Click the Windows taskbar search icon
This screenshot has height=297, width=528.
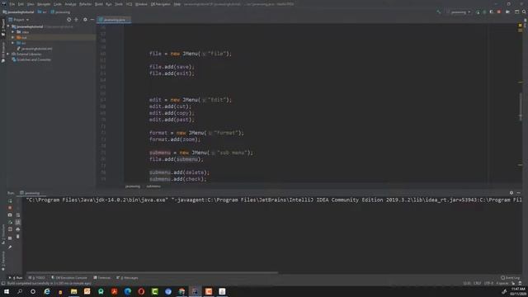pyautogui.click(x=20, y=291)
